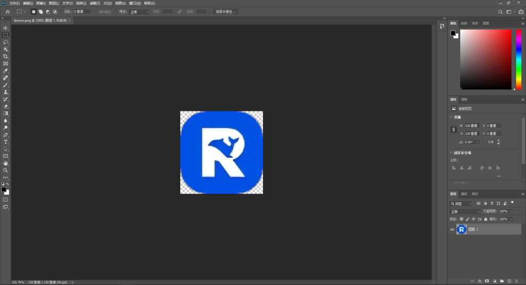526x285 pixels.
Task: Click the 羽化 feather input field
Action: (x=82, y=12)
